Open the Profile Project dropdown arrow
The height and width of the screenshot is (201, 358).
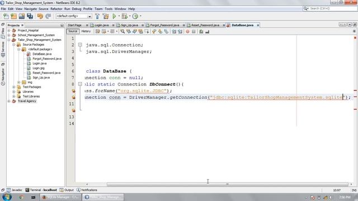[140, 16]
